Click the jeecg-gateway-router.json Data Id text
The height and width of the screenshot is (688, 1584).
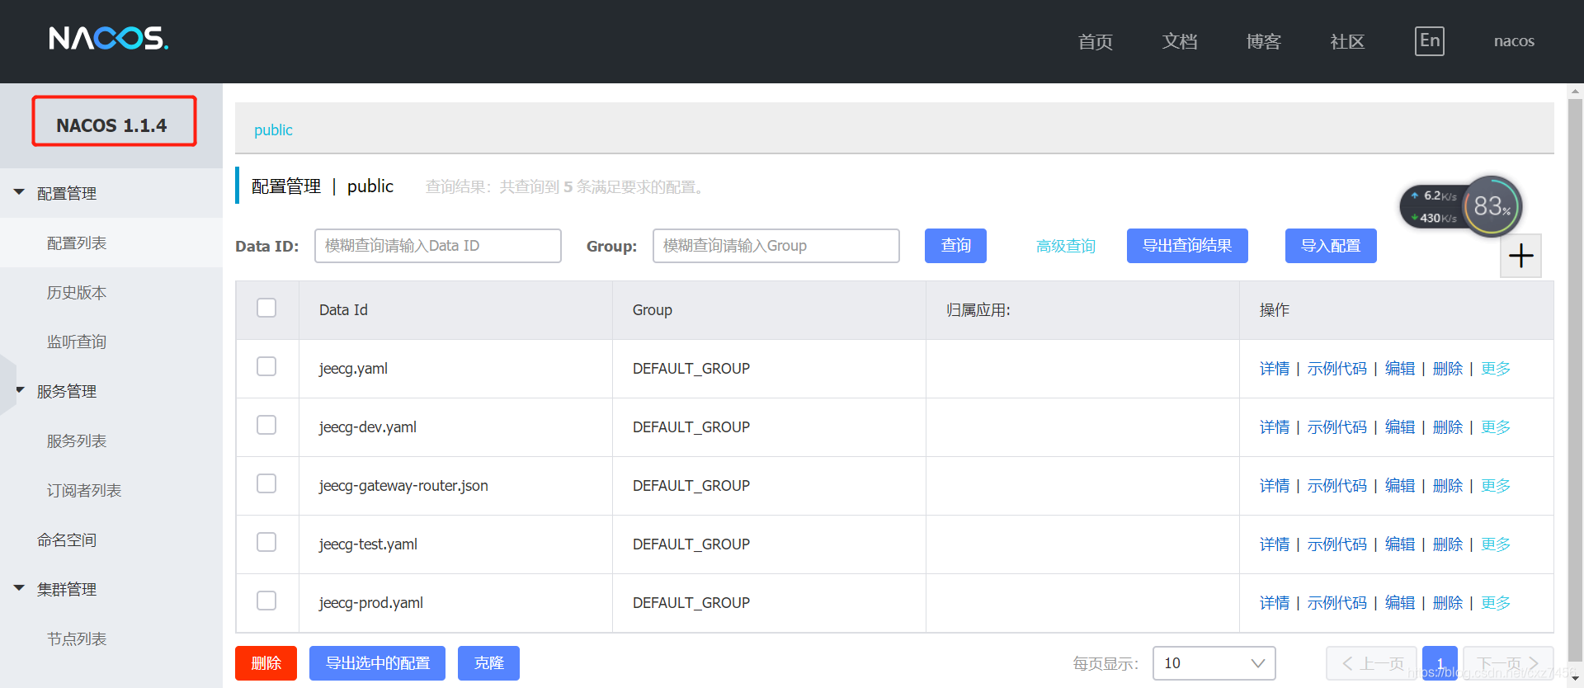coord(403,486)
